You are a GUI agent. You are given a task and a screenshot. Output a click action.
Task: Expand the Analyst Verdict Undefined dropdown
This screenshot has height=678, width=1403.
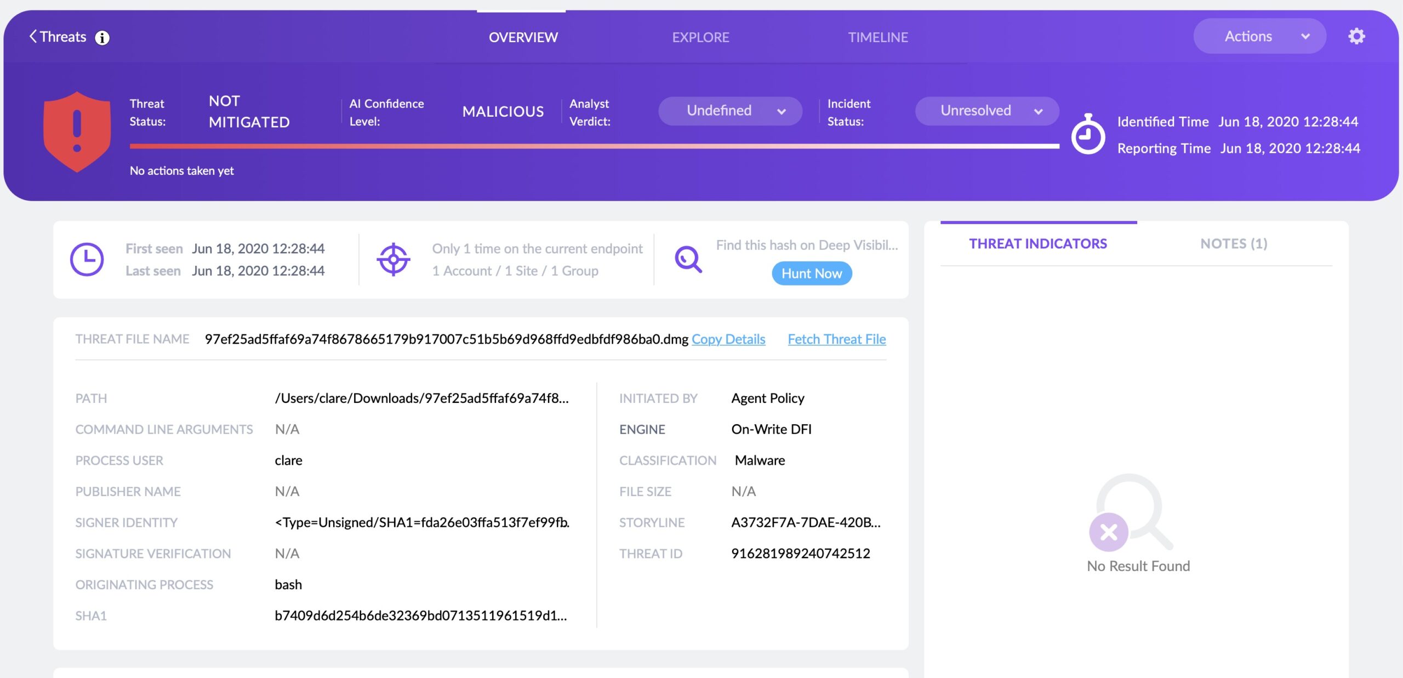729,111
